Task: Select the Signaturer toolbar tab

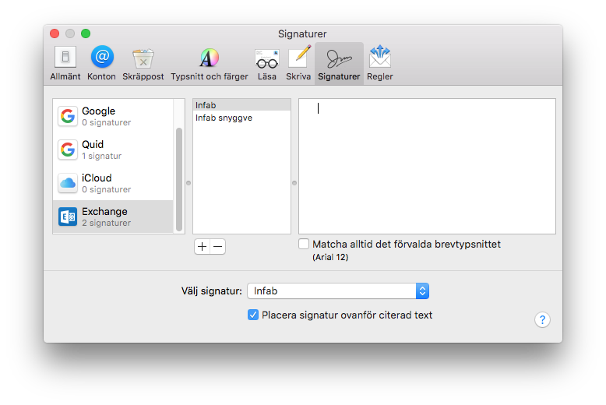Action: (x=339, y=63)
